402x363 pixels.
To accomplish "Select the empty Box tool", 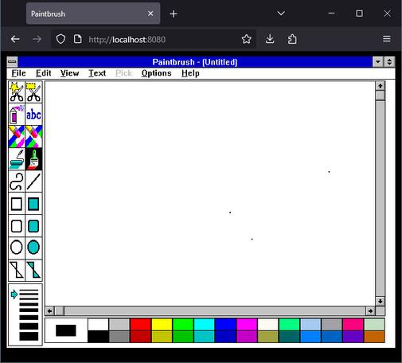I will (x=17, y=204).
